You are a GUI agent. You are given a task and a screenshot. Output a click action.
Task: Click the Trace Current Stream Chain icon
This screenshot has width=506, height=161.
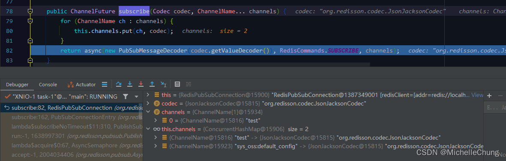tap(189, 84)
